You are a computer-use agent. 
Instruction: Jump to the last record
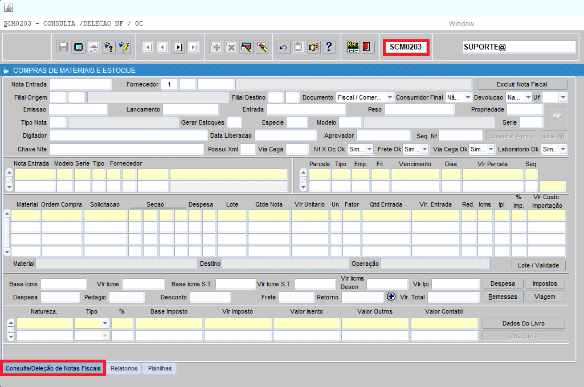coord(194,47)
